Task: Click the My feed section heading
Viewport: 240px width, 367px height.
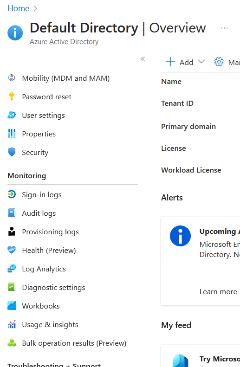Action: [176, 325]
